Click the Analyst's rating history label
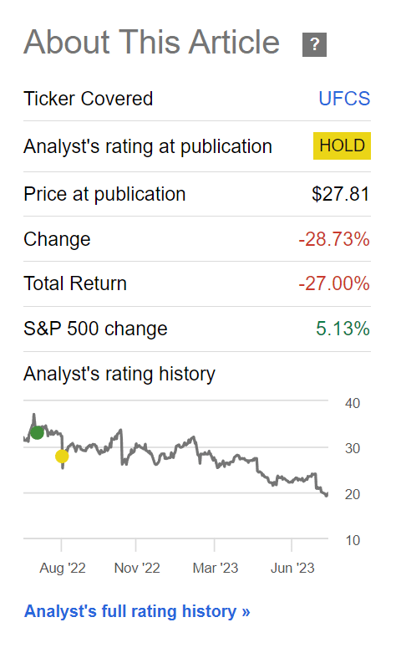Viewport: 396px width, 653px height. point(119,374)
